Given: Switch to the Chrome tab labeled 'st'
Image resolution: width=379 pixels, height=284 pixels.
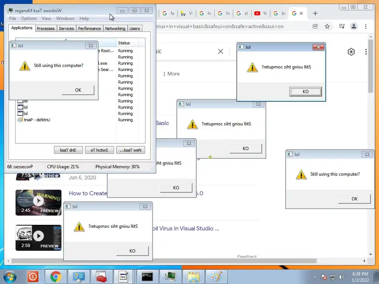Looking at the screenshot, I should (x=242, y=14).
